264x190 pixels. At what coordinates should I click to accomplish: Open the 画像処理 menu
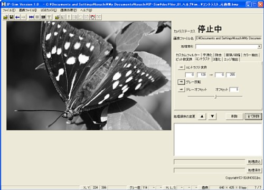[x=69, y=11]
